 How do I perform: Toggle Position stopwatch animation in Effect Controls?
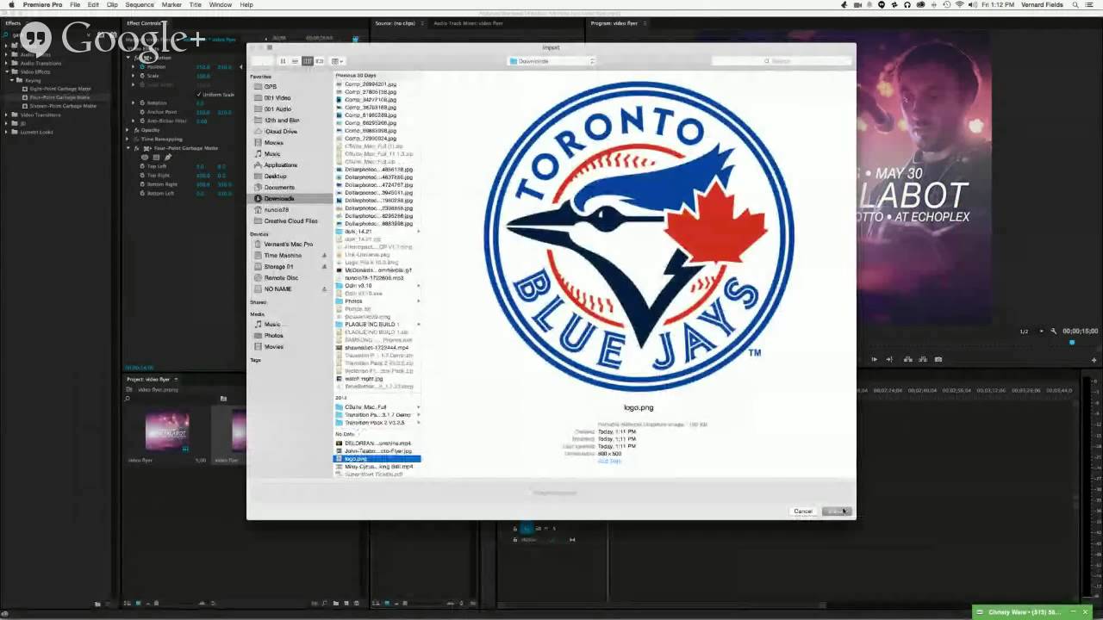[x=143, y=66]
